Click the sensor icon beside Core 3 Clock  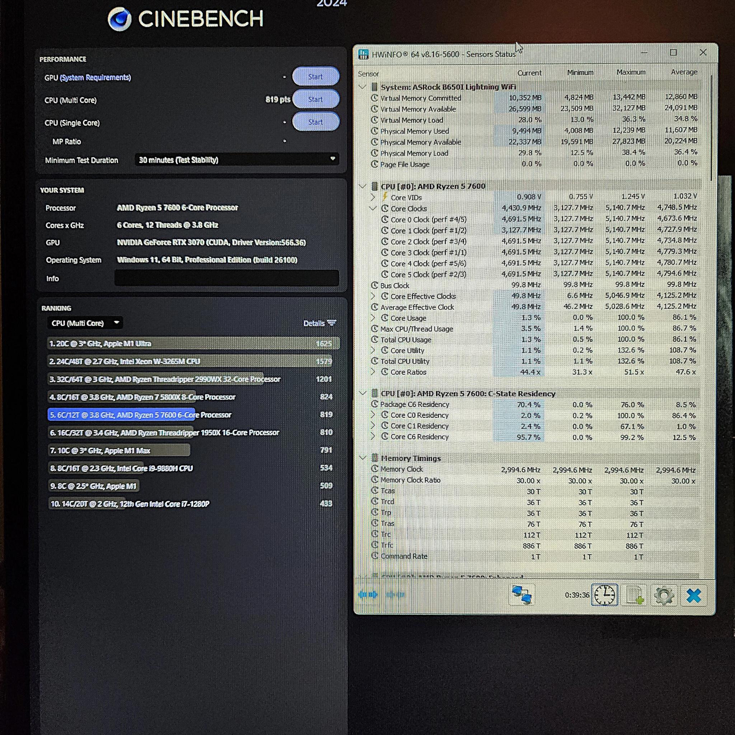tap(385, 252)
